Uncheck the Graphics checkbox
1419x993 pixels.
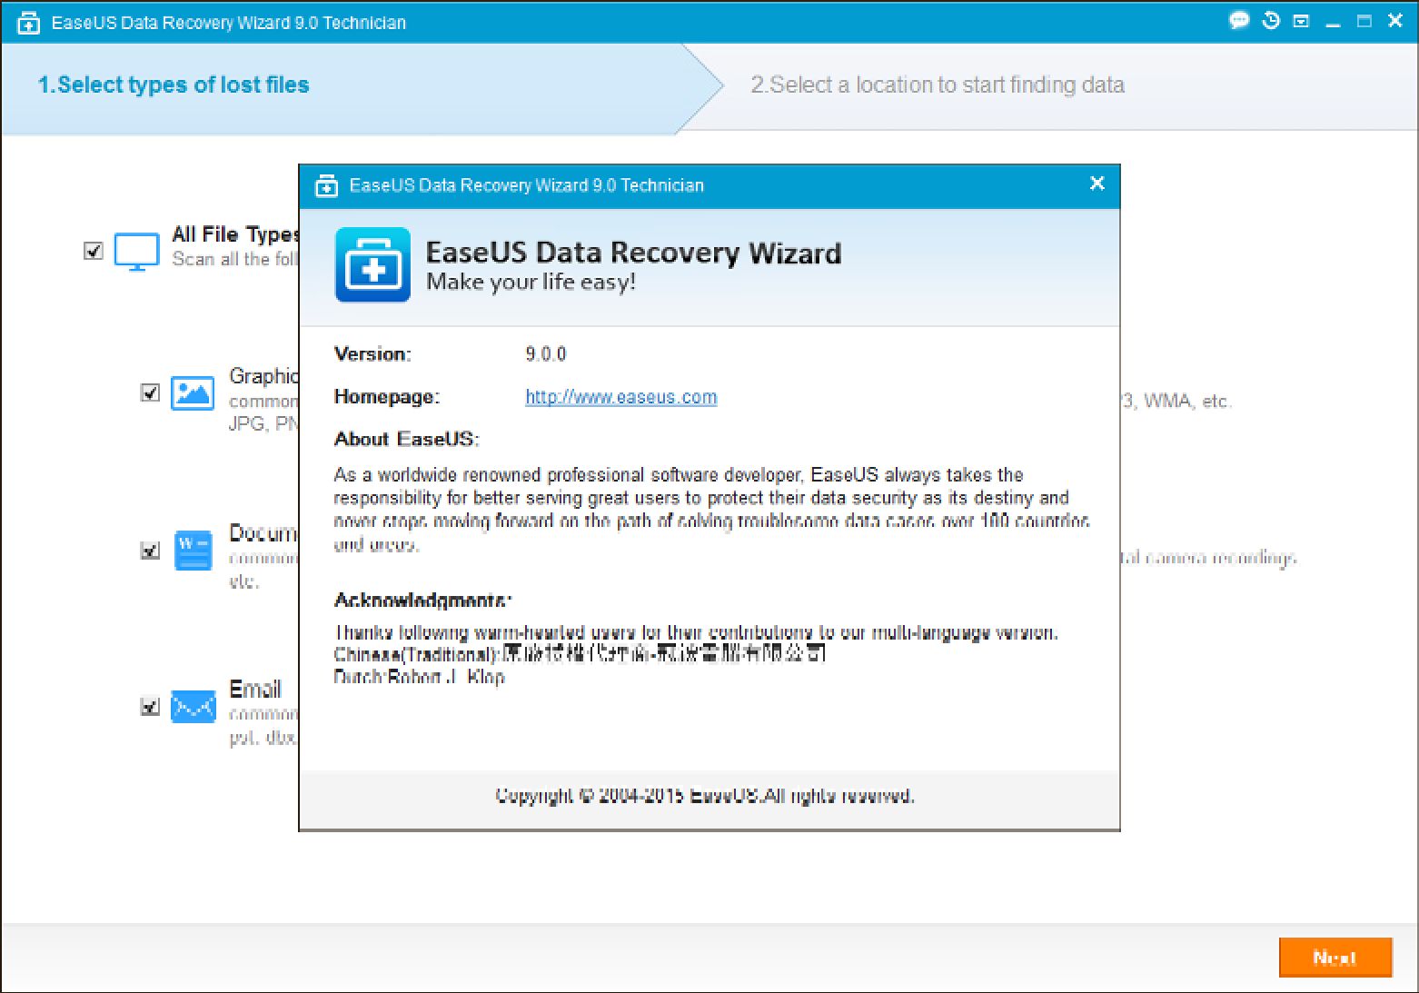pos(150,392)
